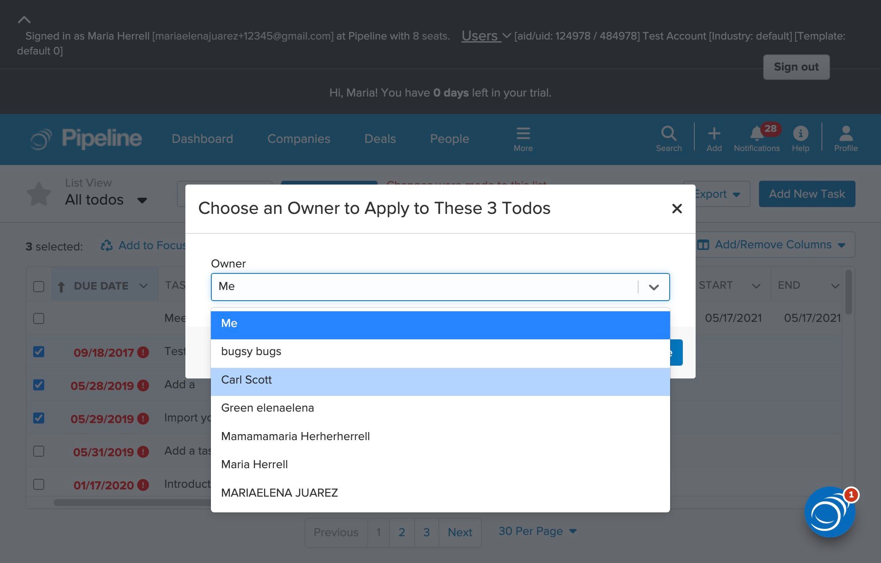Toggle the select-all header checkbox
Image resolution: width=881 pixels, height=563 pixels.
(x=39, y=286)
